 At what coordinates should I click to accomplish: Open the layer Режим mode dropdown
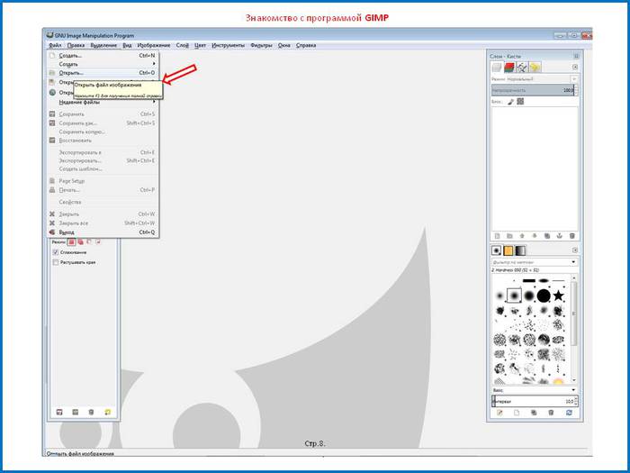click(x=535, y=79)
